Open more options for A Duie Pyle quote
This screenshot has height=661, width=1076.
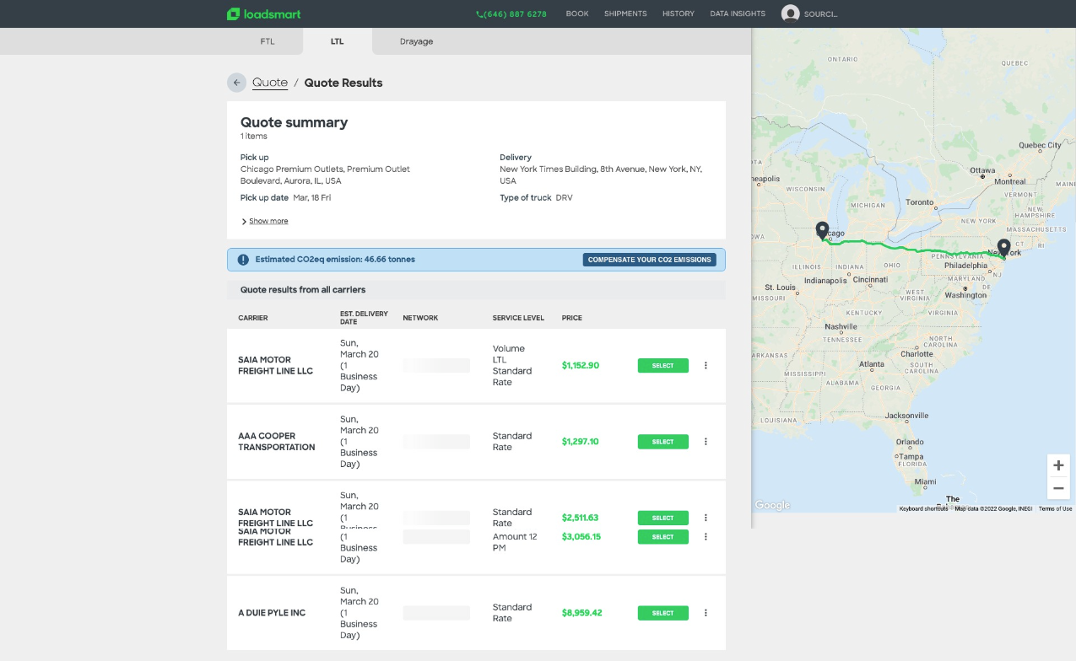click(x=706, y=613)
